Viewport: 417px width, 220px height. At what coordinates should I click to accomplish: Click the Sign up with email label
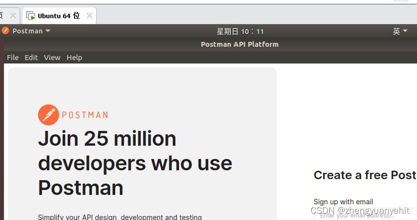[x=343, y=202]
